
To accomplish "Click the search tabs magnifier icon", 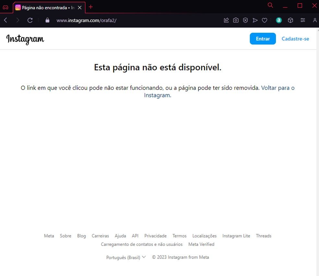I will 270,6.
